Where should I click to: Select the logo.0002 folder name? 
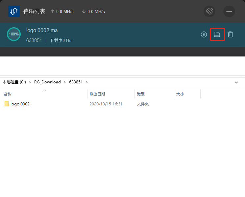tap(20, 104)
